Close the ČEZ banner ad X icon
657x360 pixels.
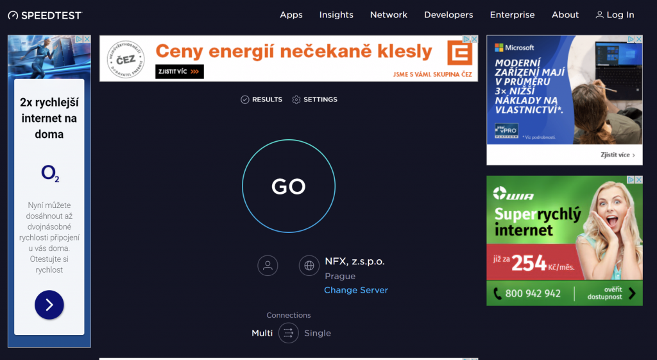474,40
